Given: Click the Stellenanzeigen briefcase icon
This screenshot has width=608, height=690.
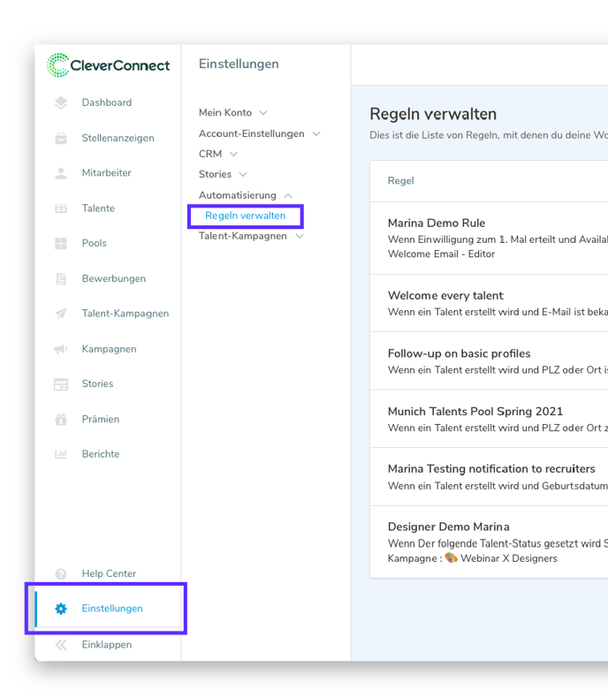Looking at the screenshot, I should (x=61, y=138).
